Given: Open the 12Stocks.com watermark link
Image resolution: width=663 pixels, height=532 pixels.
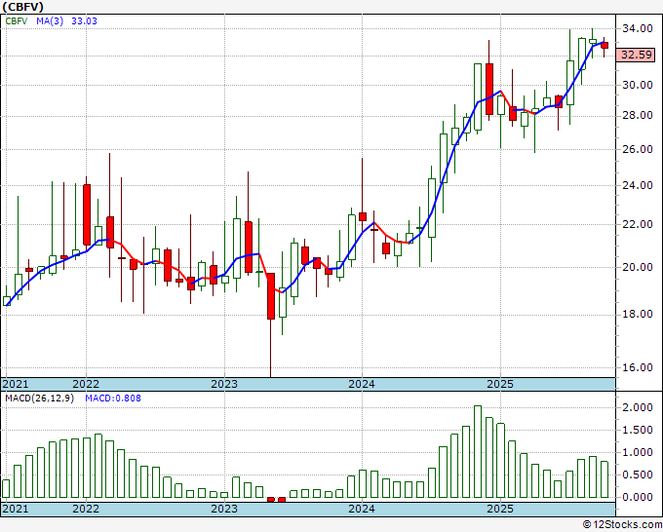Looking at the screenshot, I should [620, 525].
